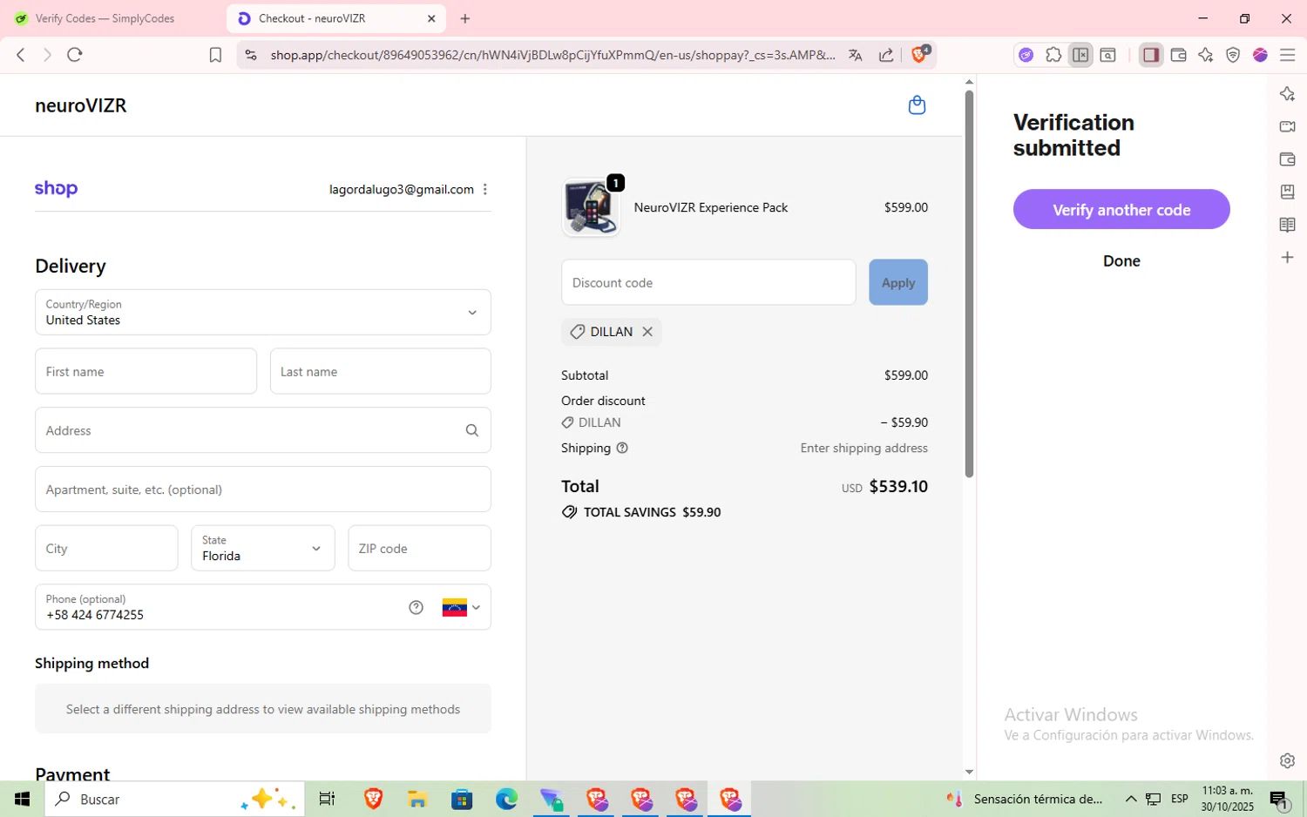Close the Checkout neuroVIZR tab

(x=431, y=18)
